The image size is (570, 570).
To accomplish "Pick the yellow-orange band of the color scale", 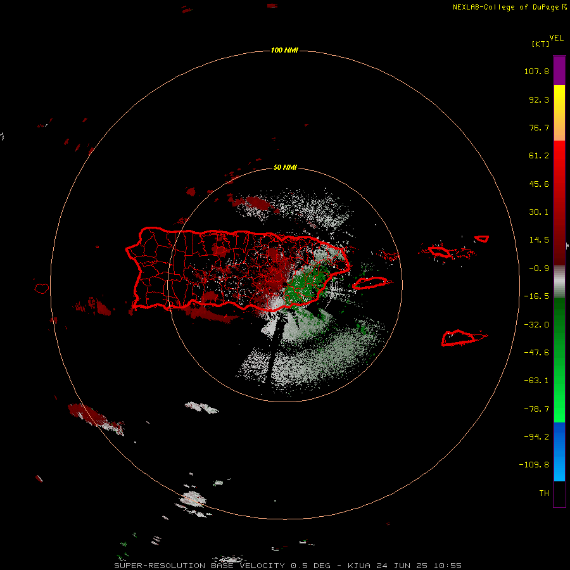I will point(559,113).
